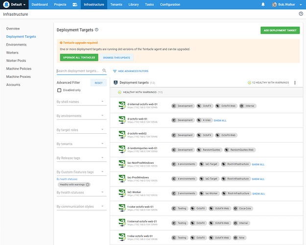Click the RandomQuotes-Web role chip
306x245 pixels.
coord(240,150)
